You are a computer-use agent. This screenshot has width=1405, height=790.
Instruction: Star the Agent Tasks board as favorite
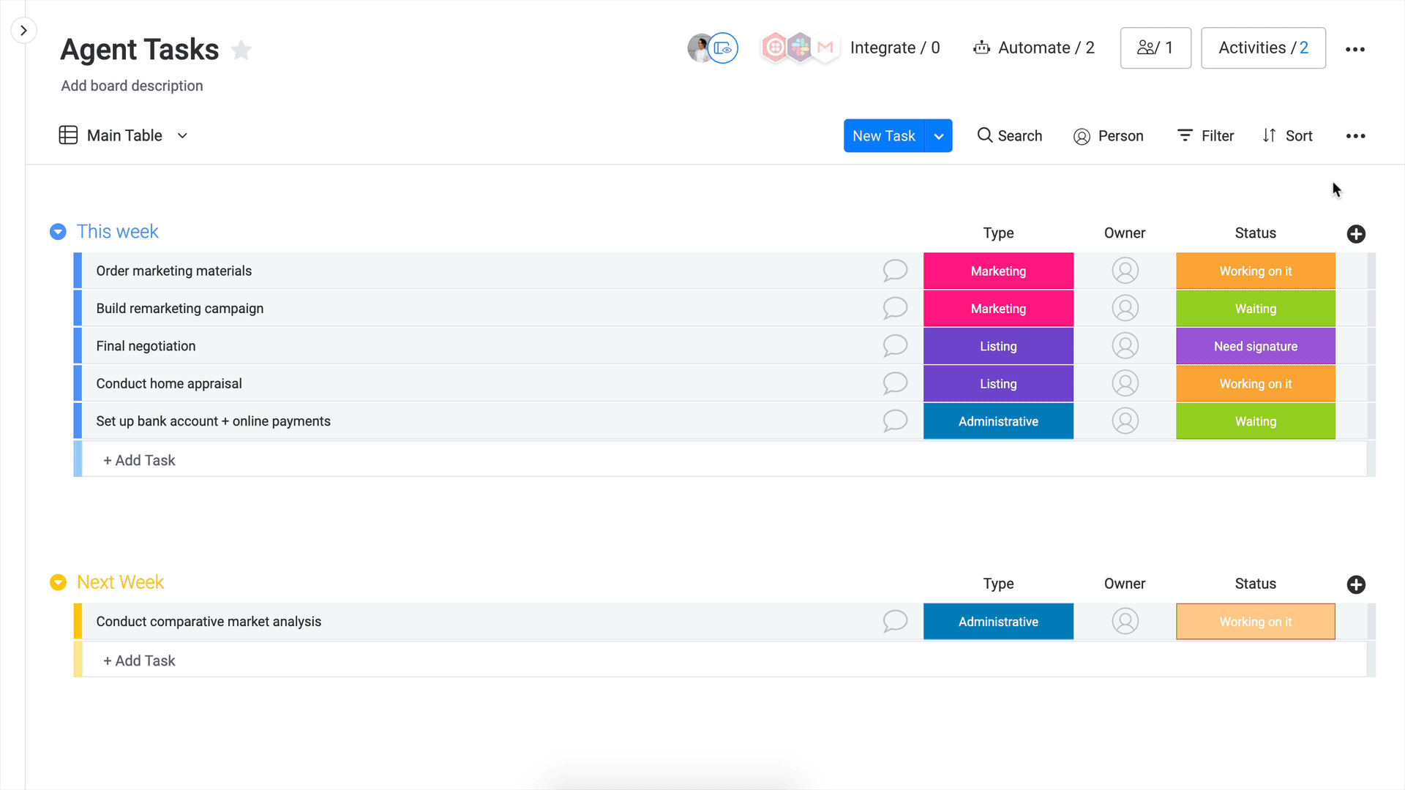click(241, 50)
